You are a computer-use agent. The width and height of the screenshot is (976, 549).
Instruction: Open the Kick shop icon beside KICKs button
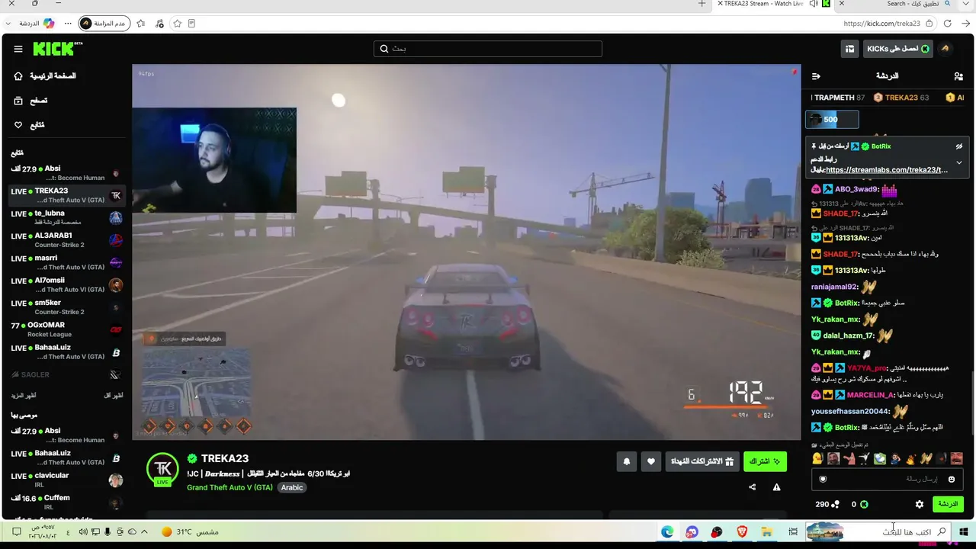click(x=849, y=49)
